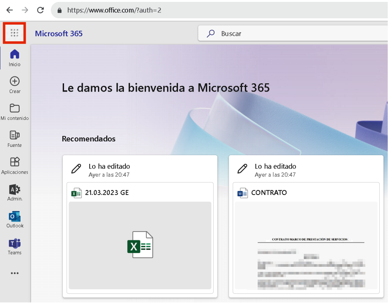Click the Recomendados heading

click(89, 139)
